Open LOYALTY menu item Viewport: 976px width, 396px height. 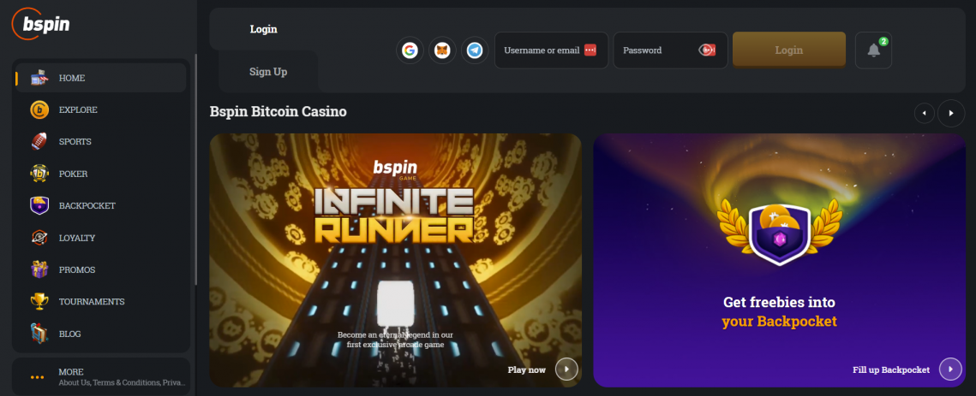pyautogui.click(x=101, y=238)
